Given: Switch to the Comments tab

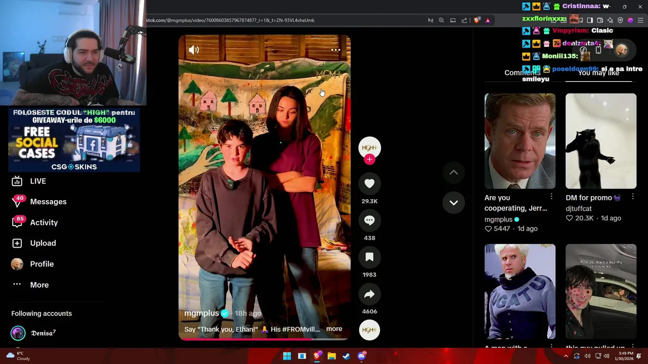Looking at the screenshot, I should click(x=522, y=73).
